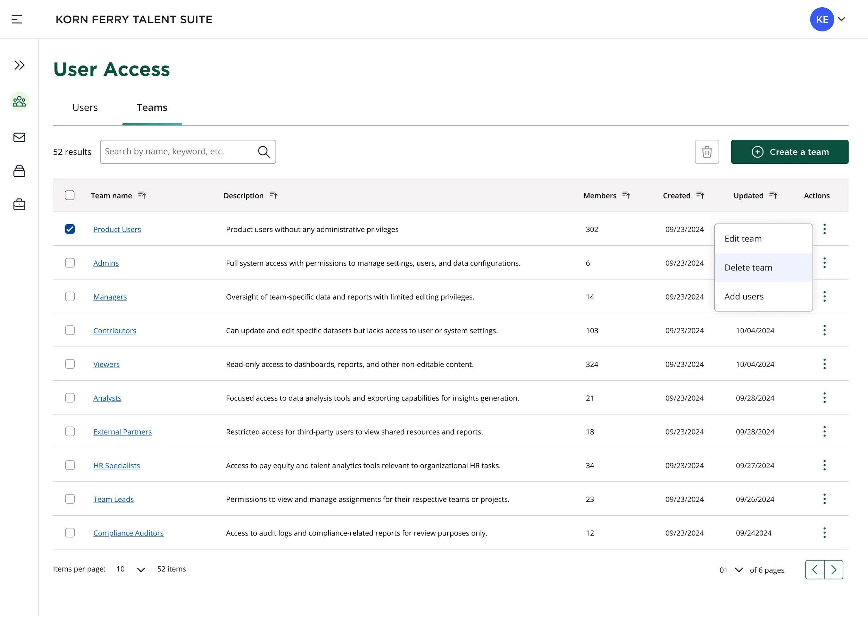The height and width of the screenshot is (617, 868).
Task: Expand the sidebar with double-chevron icon
Action: (19, 65)
